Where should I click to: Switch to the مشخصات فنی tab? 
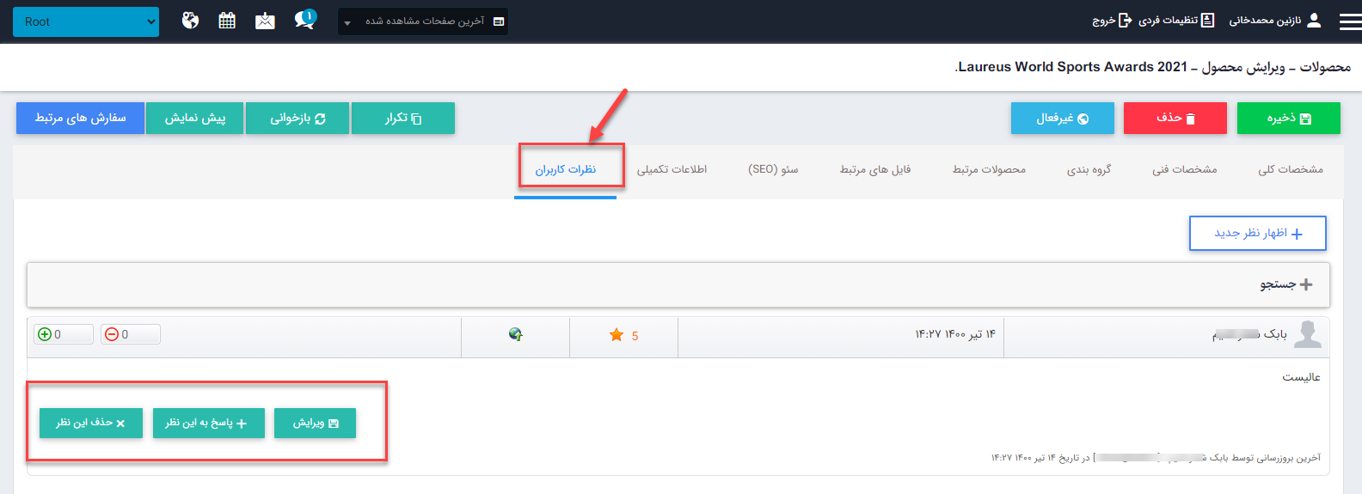(1184, 169)
